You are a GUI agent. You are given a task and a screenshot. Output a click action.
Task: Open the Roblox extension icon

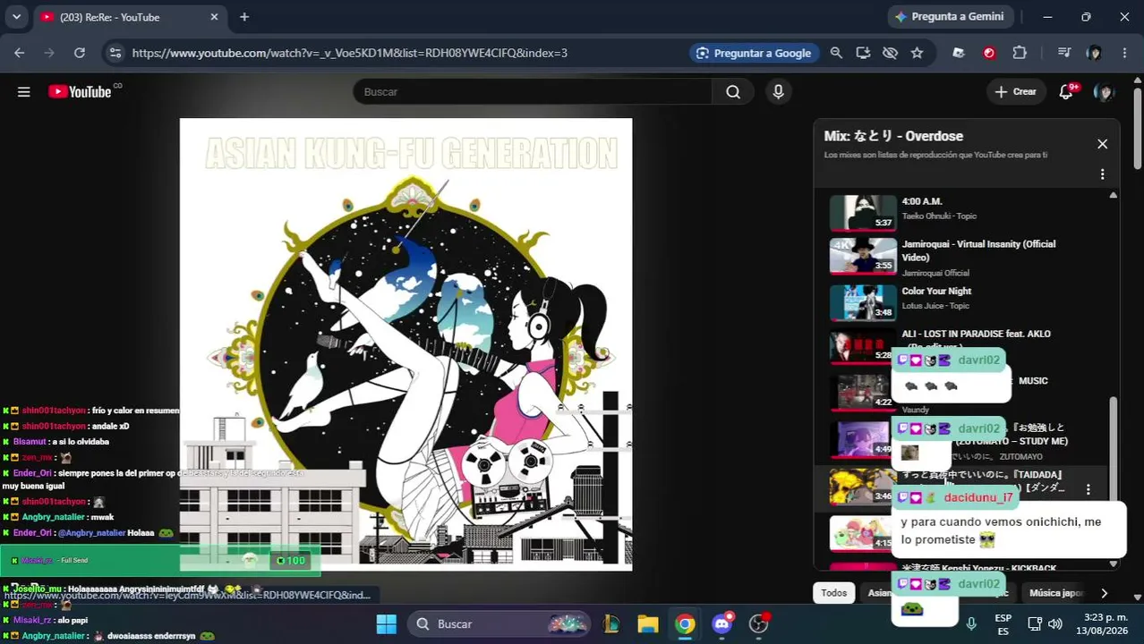coord(959,53)
